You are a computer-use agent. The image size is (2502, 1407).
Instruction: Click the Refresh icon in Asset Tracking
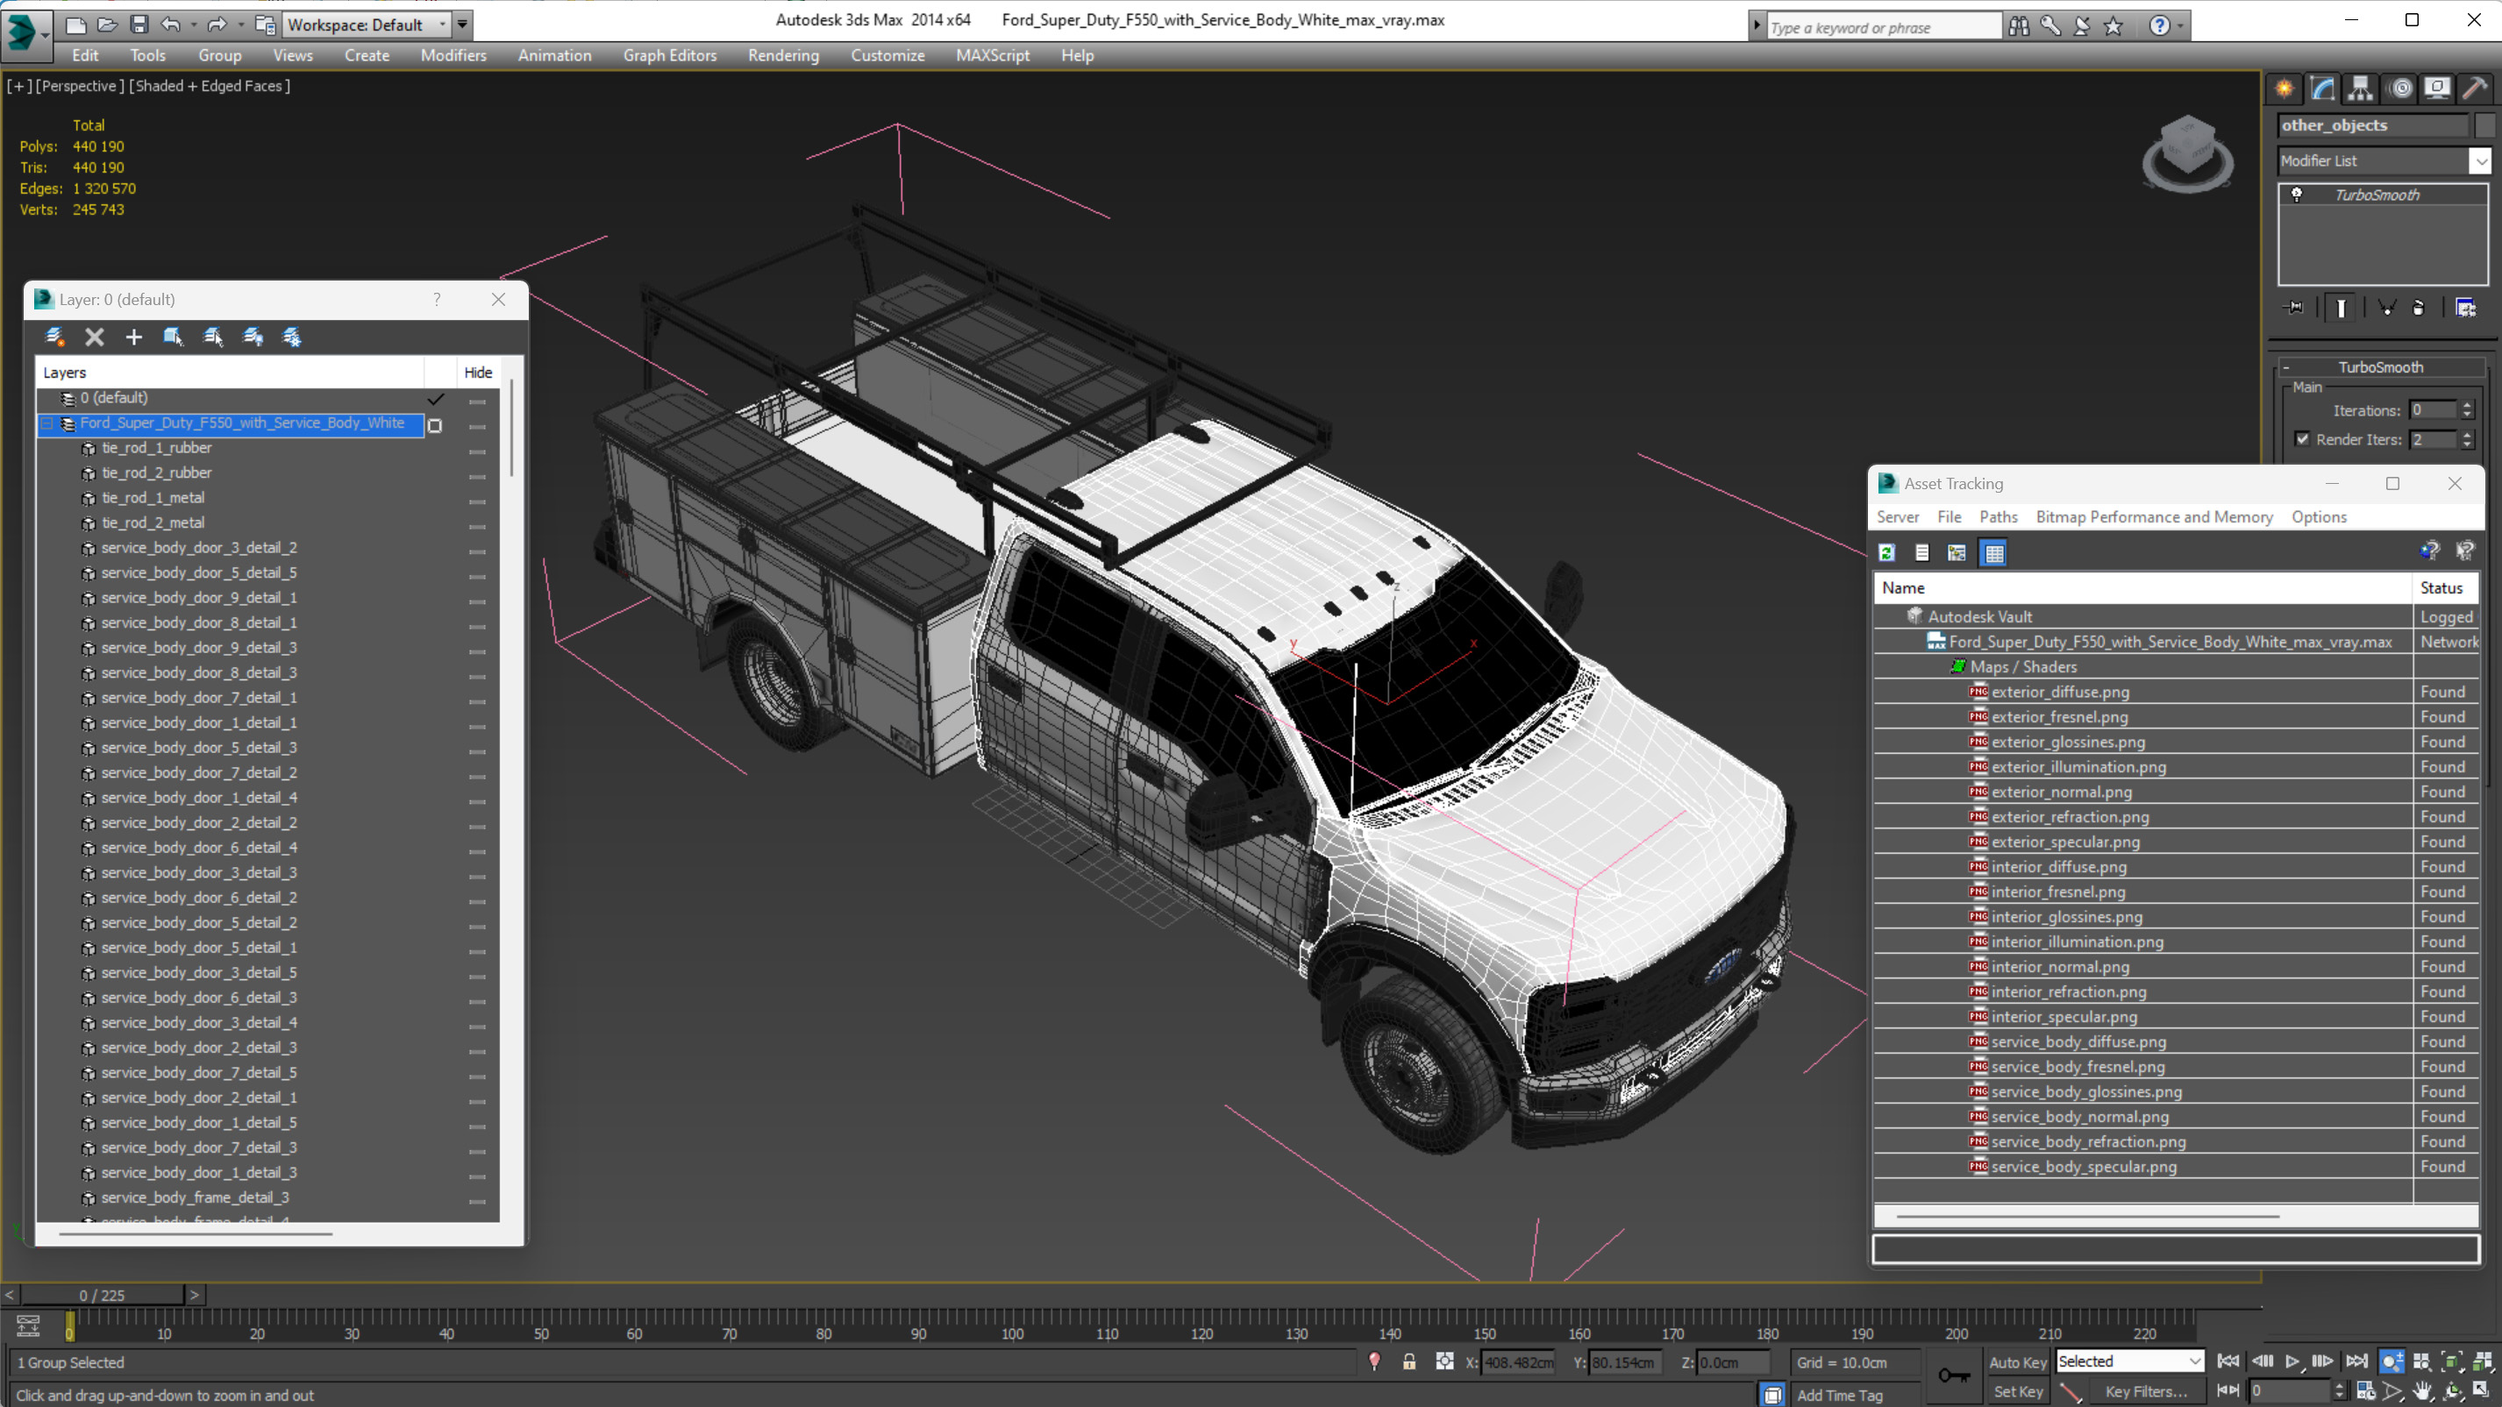[1887, 552]
